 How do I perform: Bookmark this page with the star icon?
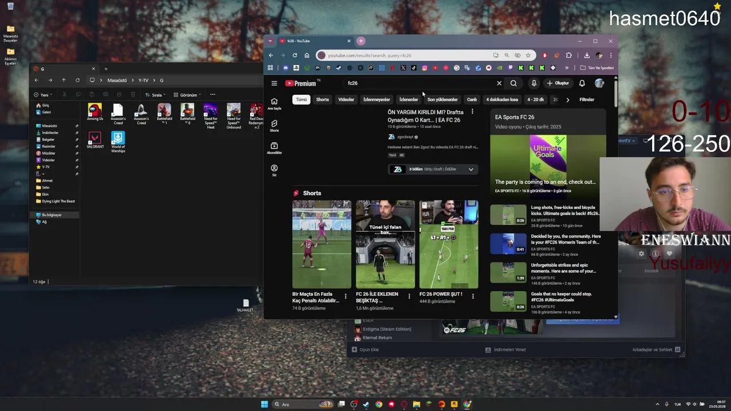coord(528,55)
